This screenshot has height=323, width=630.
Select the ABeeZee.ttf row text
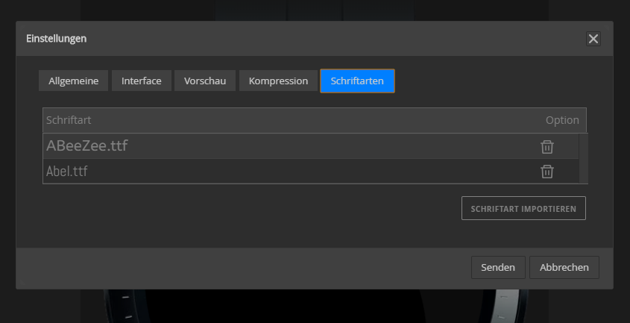tap(86, 145)
